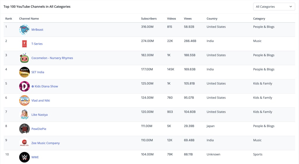Image resolution: width=299 pixels, height=164 pixels.
Task: Click the MrBeast channel avatar icon
Action: (25, 29)
